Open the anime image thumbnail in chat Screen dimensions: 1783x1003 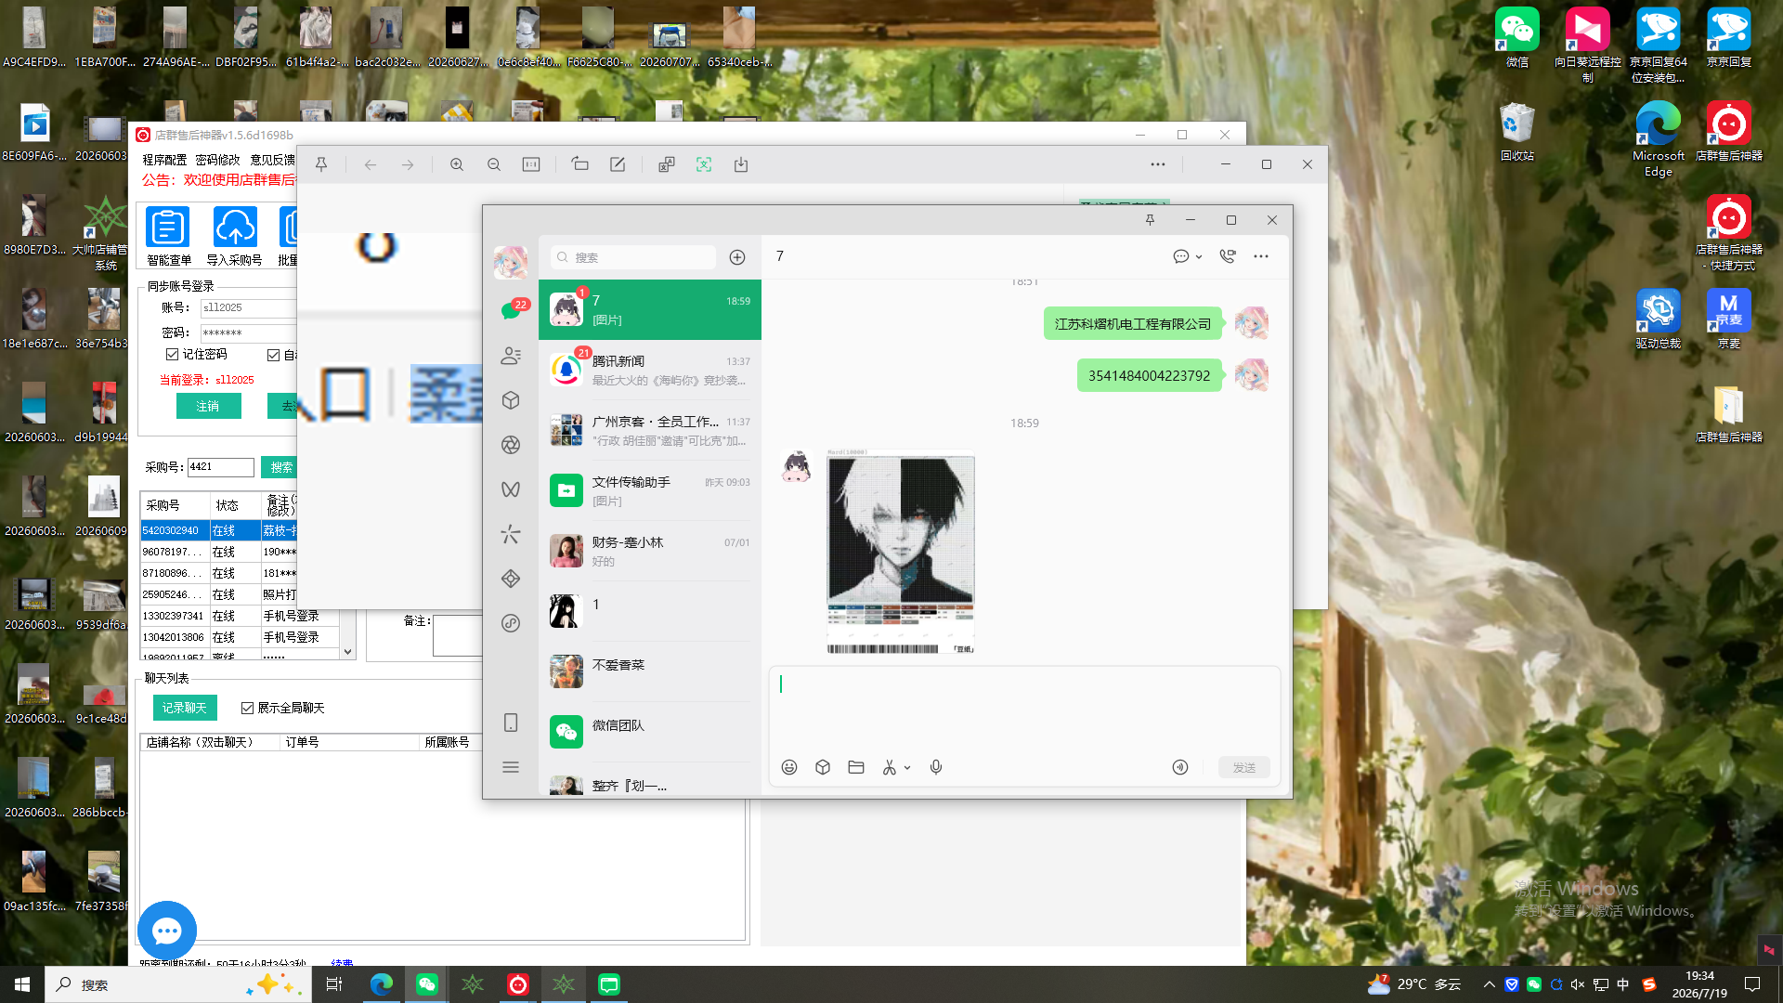901,552
